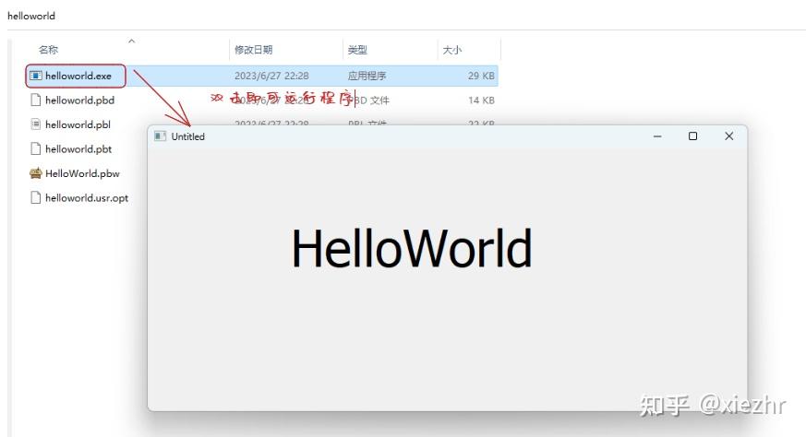Maximize the Untitled window
This screenshot has height=437, width=806.
pos(693,136)
